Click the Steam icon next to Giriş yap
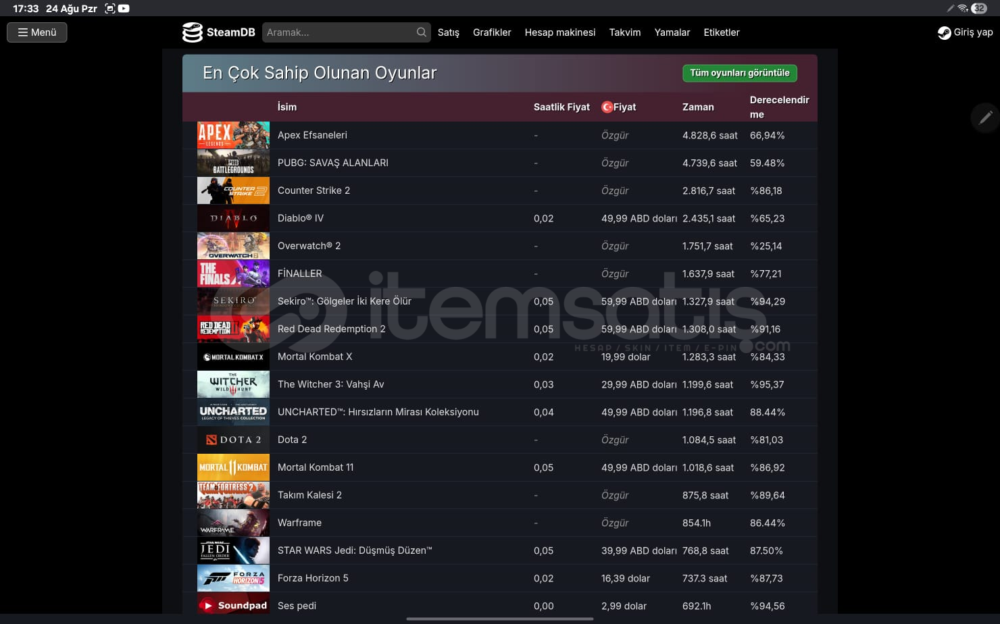This screenshot has height=624, width=1000. [x=944, y=32]
